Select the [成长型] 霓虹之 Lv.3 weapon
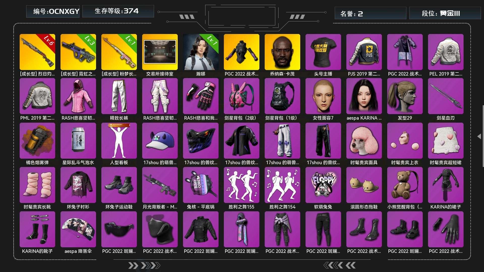 78,52
